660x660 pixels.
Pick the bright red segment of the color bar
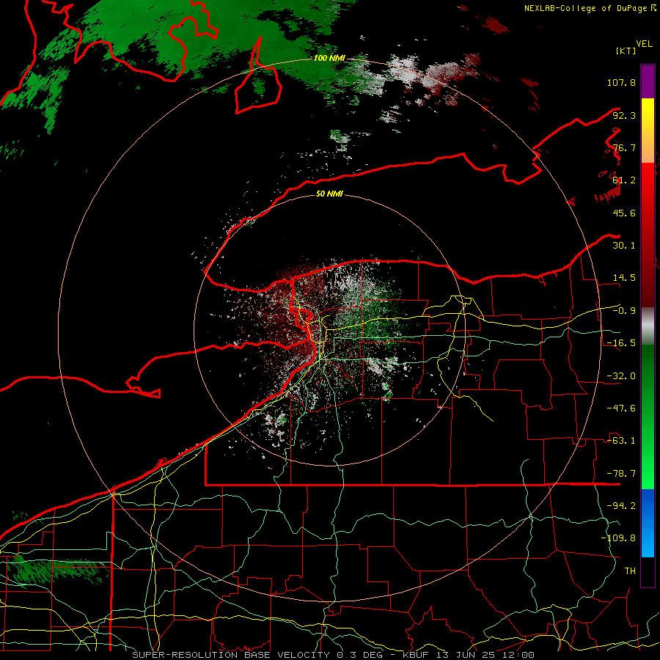(x=648, y=235)
